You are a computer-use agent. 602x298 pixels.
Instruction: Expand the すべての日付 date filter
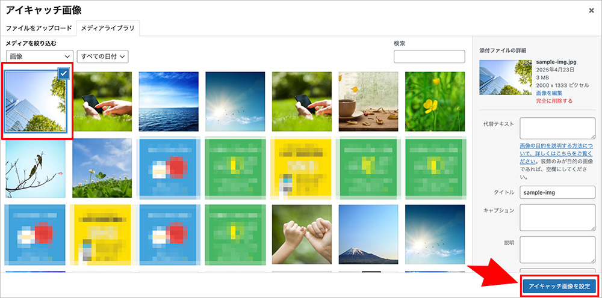pos(103,56)
